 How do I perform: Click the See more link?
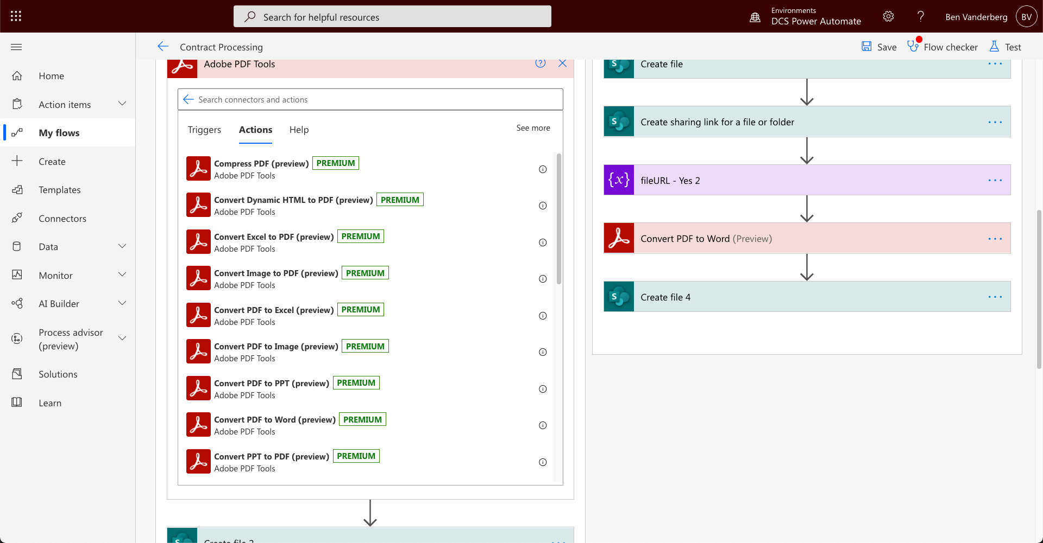click(x=533, y=128)
